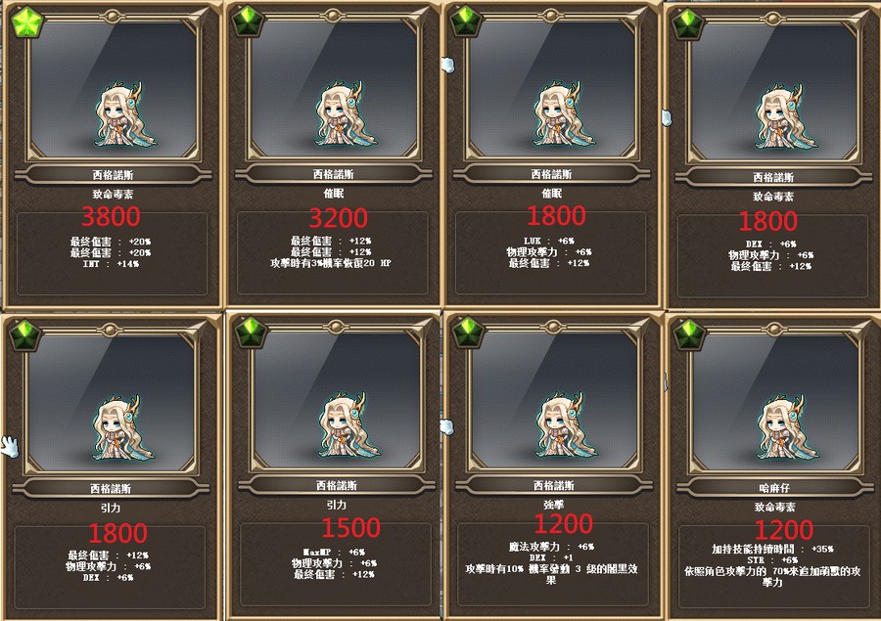Click the 哈麻仔 name banner

coord(774,488)
